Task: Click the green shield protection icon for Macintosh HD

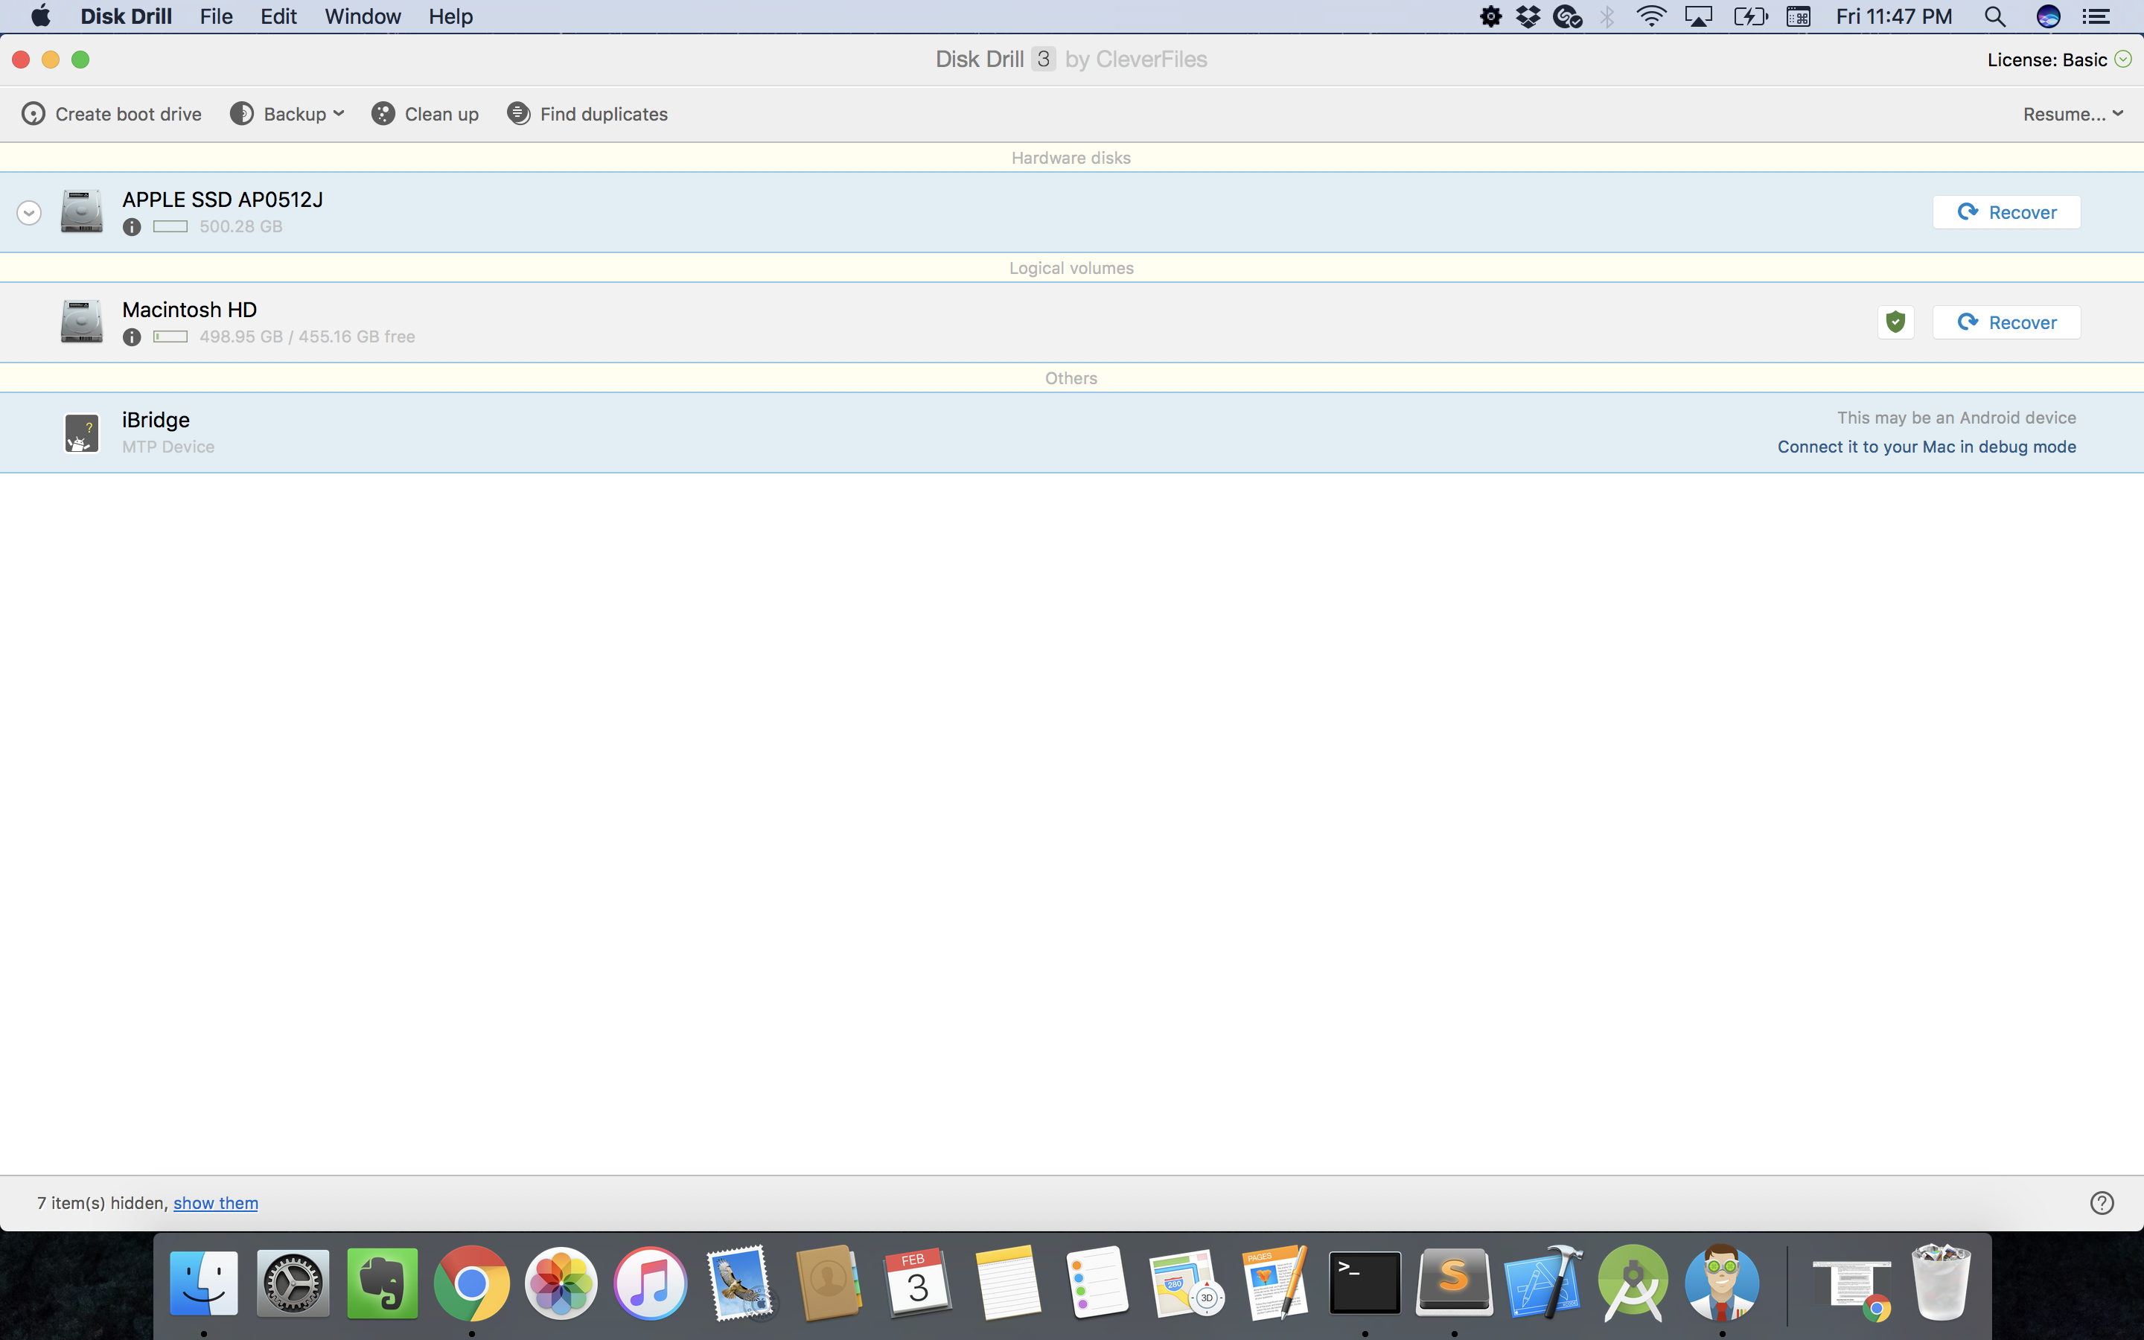Action: (x=1895, y=322)
